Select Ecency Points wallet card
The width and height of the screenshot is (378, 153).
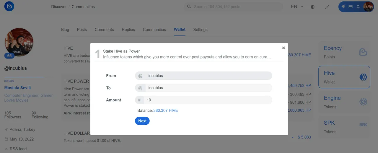click(344, 52)
